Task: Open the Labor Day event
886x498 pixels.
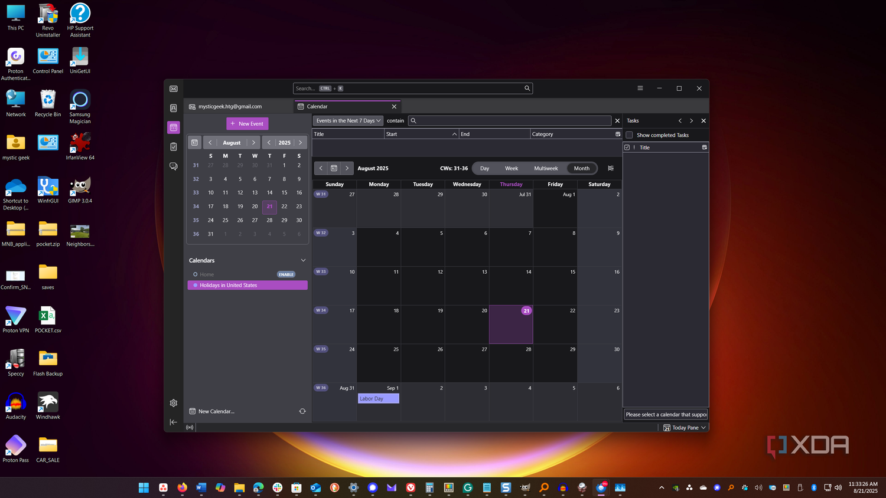Action: tap(379, 399)
